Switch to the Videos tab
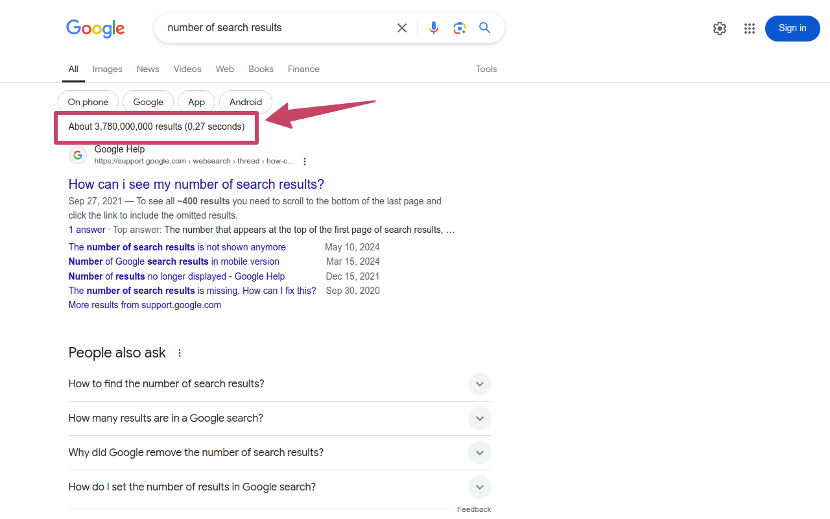This screenshot has width=830, height=519. click(x=187, y=69)
